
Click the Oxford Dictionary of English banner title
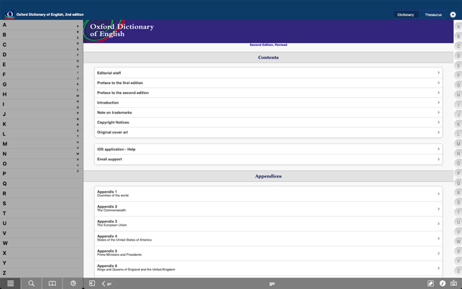[x=121, y=30]
